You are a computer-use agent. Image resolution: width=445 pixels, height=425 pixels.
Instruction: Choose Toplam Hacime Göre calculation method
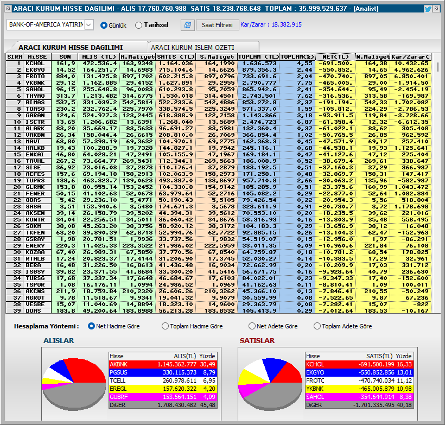192,326
